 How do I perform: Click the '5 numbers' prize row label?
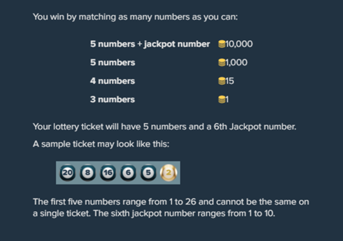pyautogui.click(x=113, y=63)
